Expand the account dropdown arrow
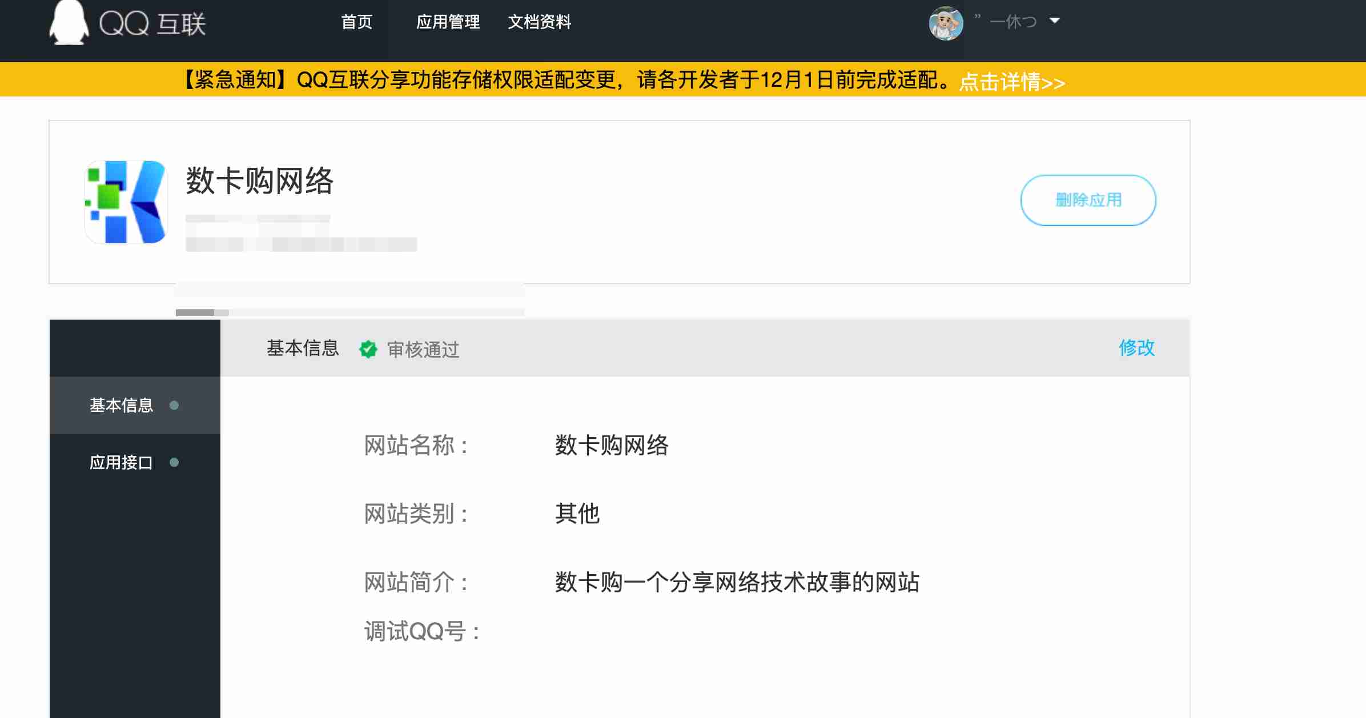The height and width of the screenshot is (718, 1366). point(1055,21)
